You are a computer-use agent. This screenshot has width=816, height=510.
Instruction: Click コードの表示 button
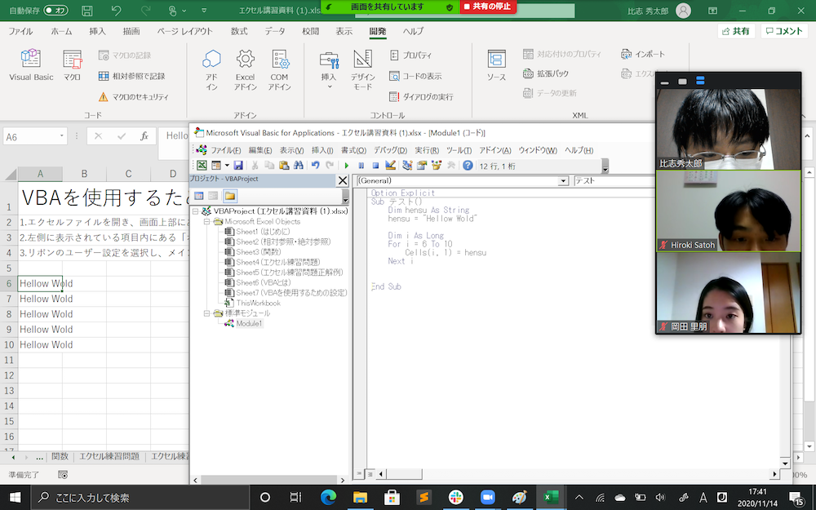click(x=415, y=76)
